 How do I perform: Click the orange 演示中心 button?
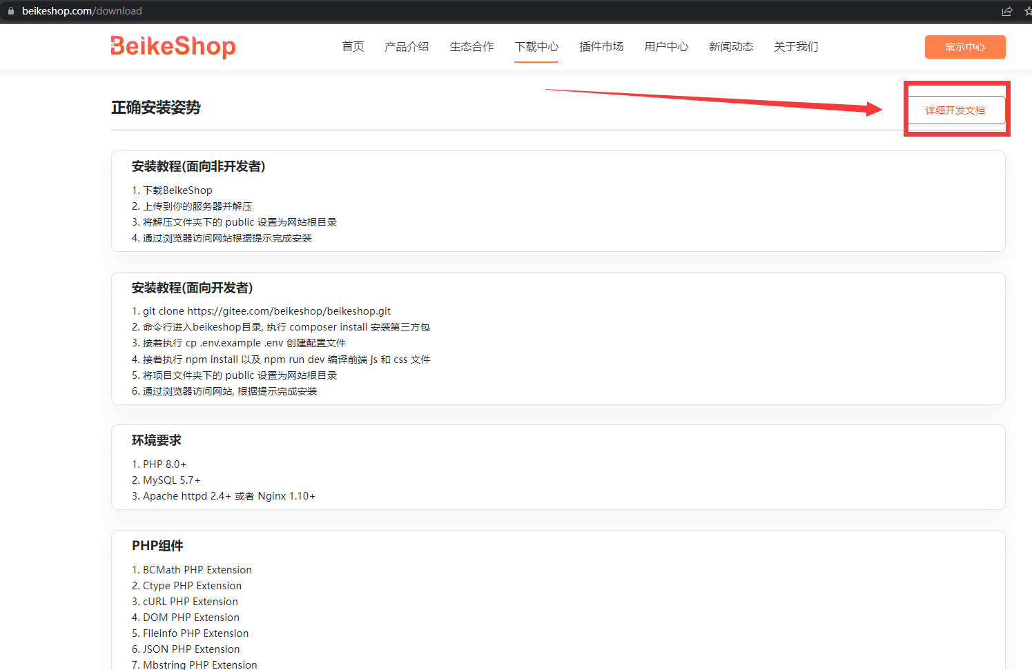tap(965, 47)
